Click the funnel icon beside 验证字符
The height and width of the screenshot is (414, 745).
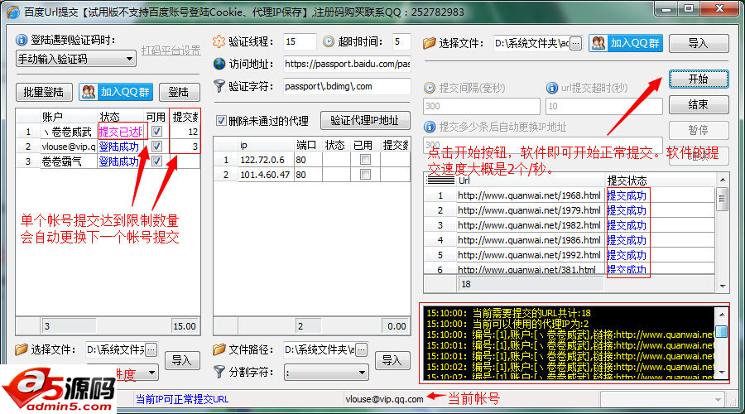[219, 86]
